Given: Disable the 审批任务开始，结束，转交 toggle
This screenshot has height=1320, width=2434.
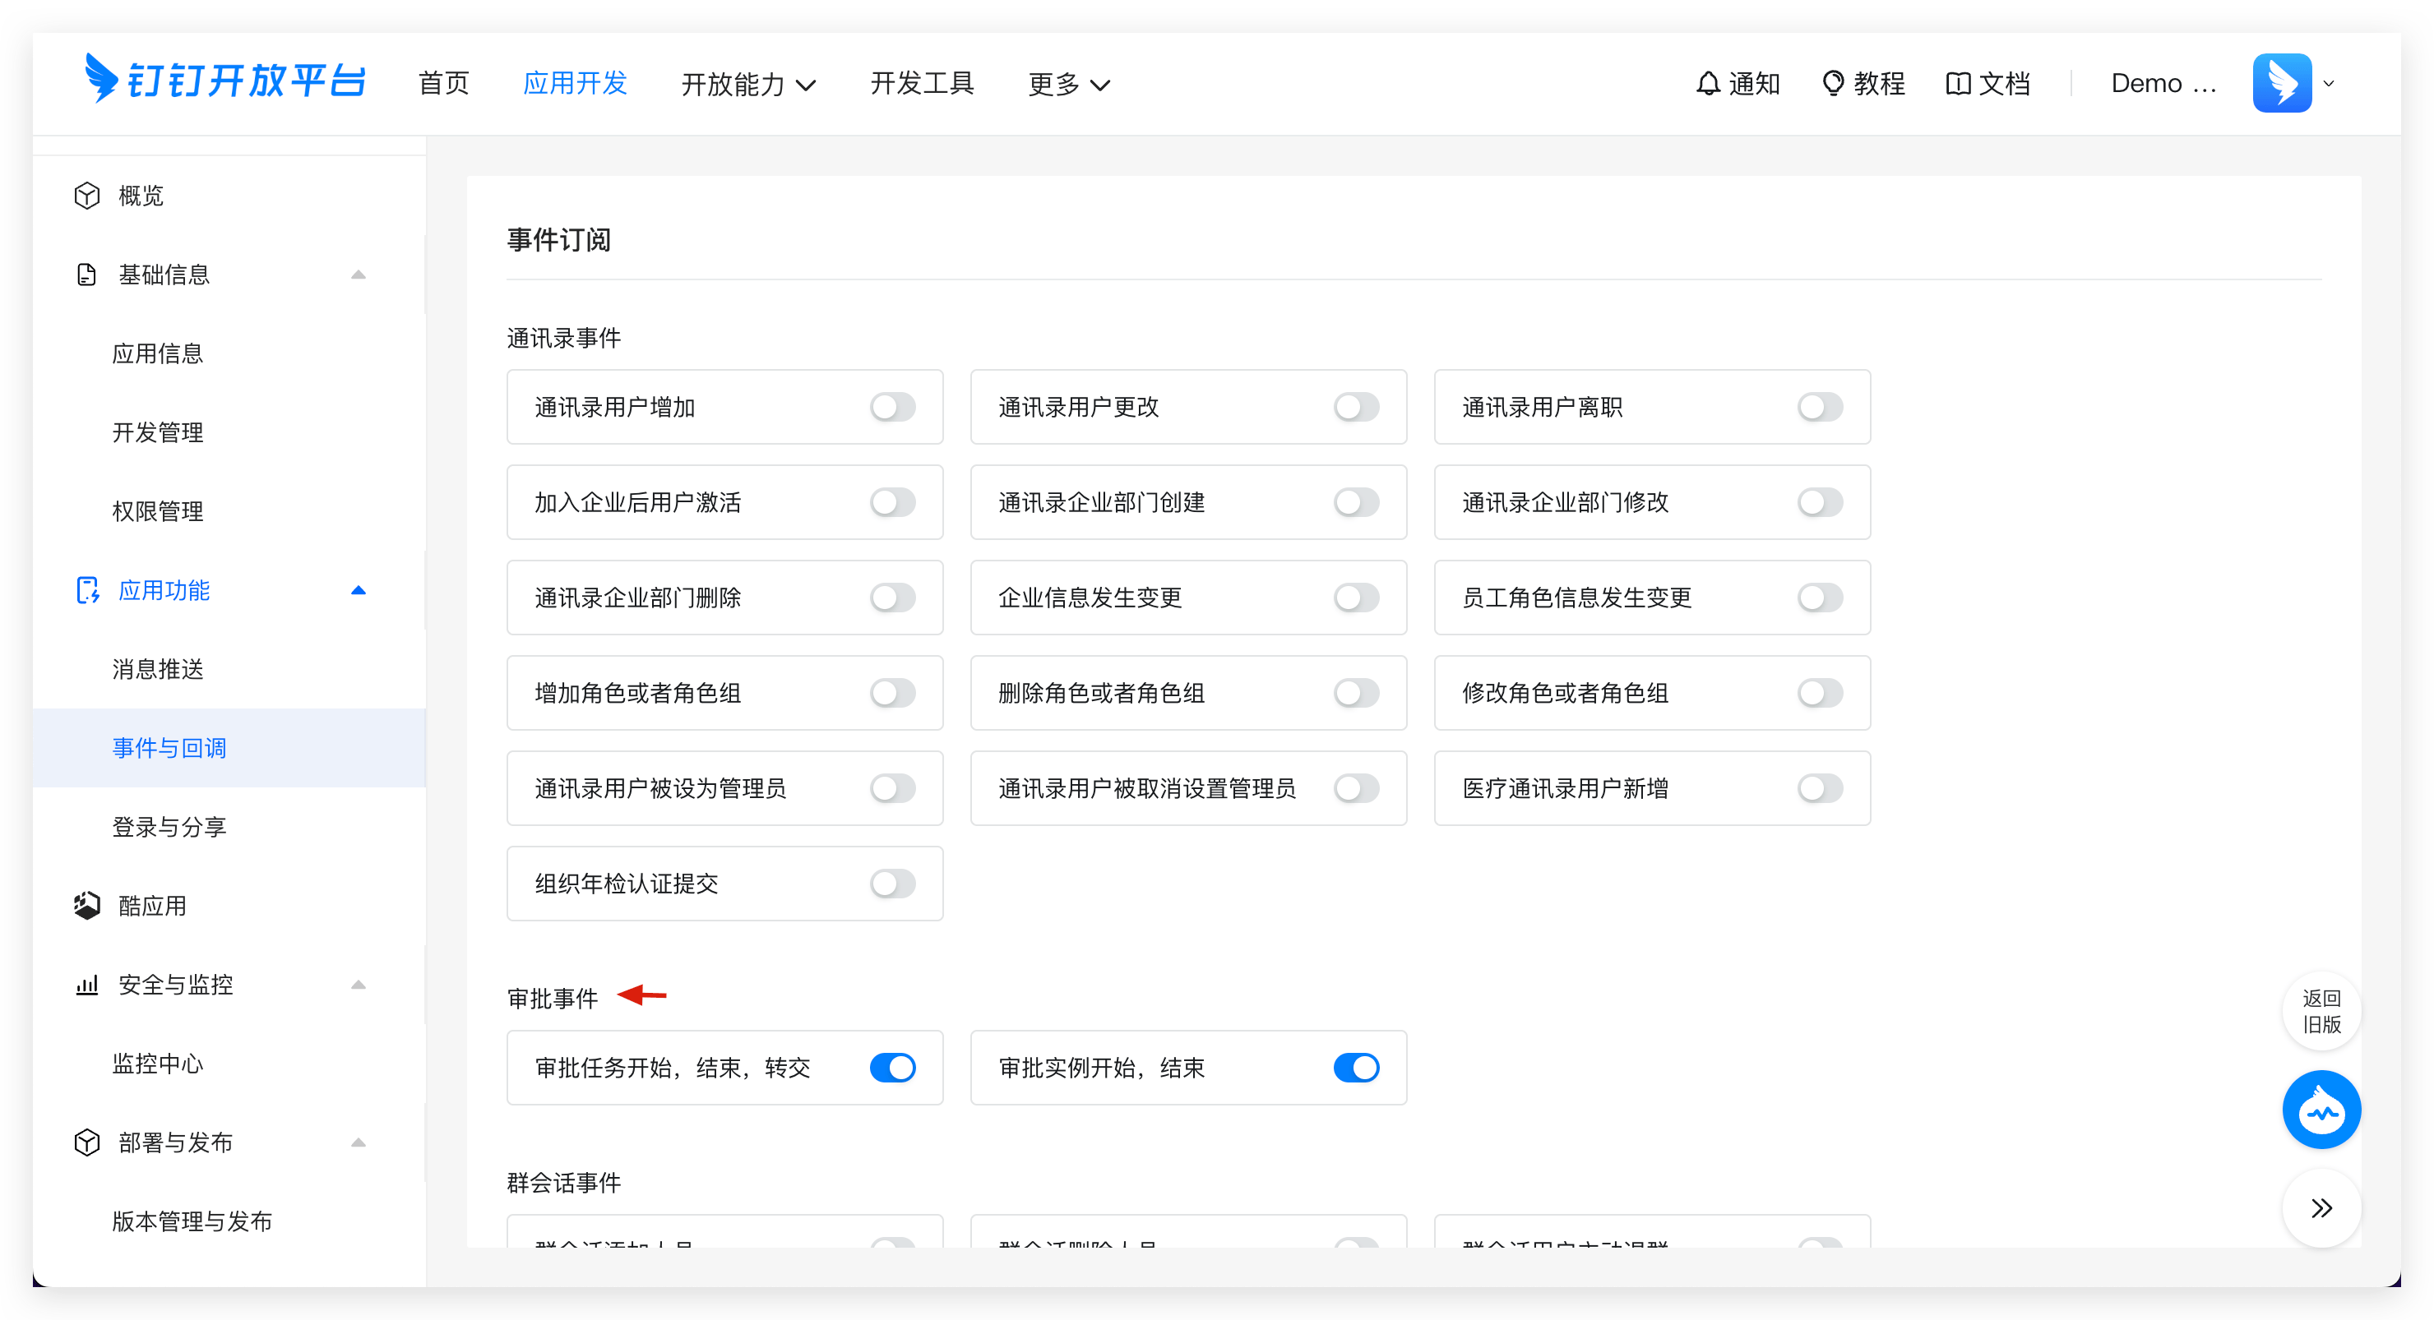Looking at the screenshot, I should pos(892,1068).
